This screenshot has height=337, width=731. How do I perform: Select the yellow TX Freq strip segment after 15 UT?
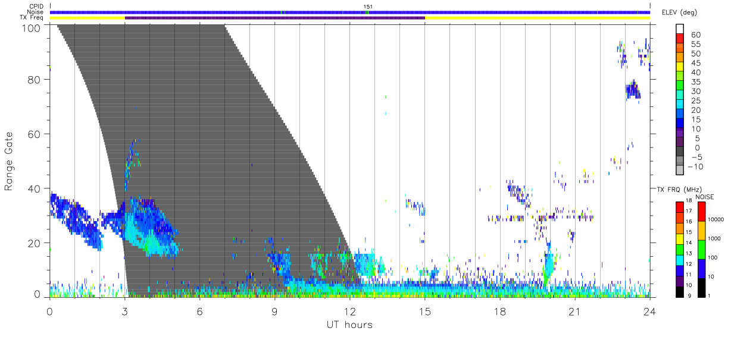click(538, 18)
